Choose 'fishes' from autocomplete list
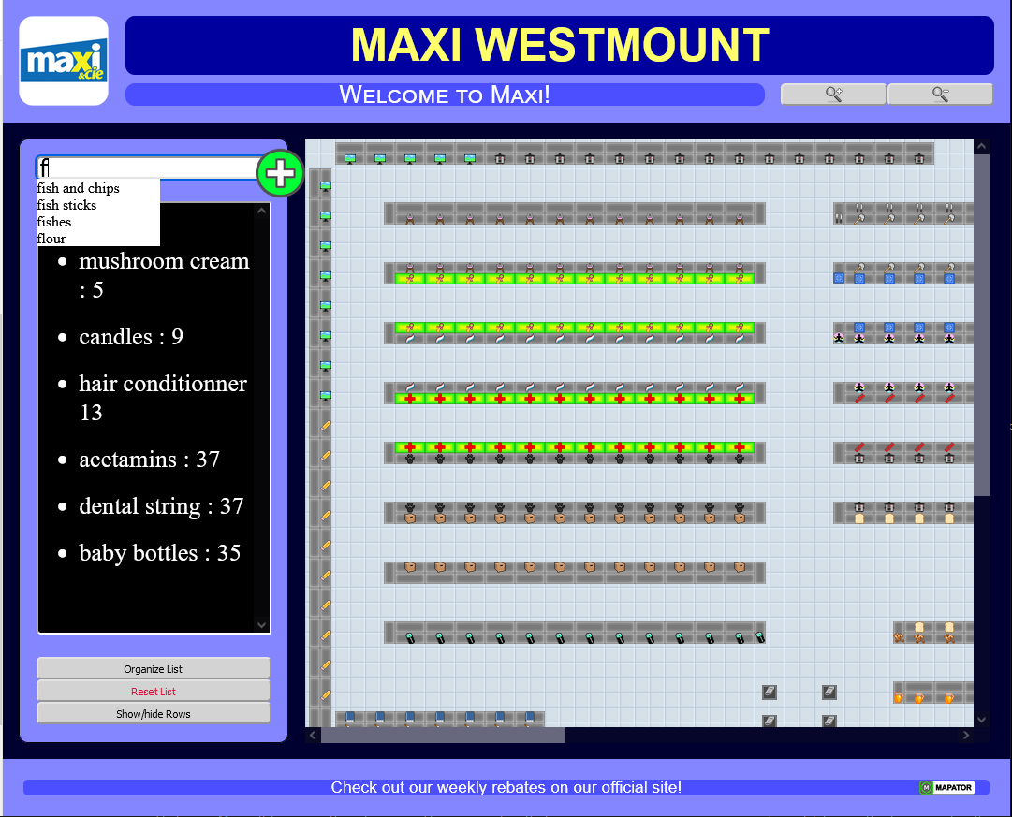Screen dimensions: 1012x817 (54, 222)
